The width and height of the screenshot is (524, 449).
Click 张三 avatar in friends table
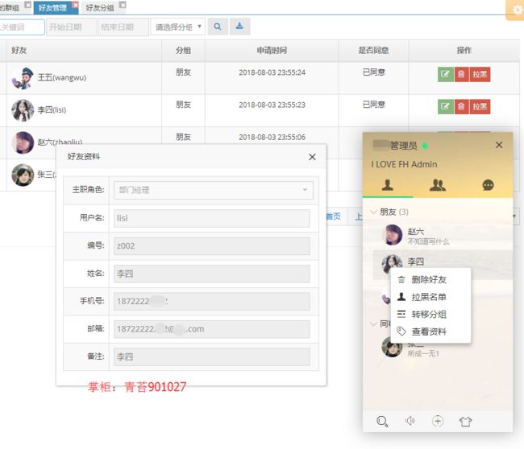coord(23,175)
